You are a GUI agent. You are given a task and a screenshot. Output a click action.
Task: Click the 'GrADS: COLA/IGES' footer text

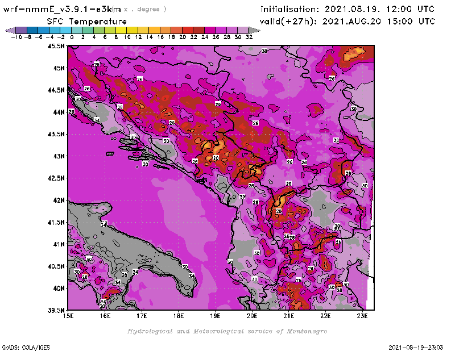click(x=26, y=348)
